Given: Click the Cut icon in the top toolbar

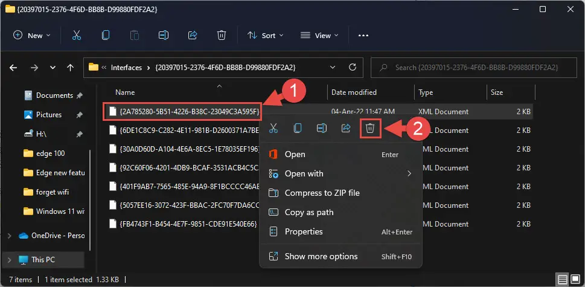Looking at the screenshot, I should [77, 36].
